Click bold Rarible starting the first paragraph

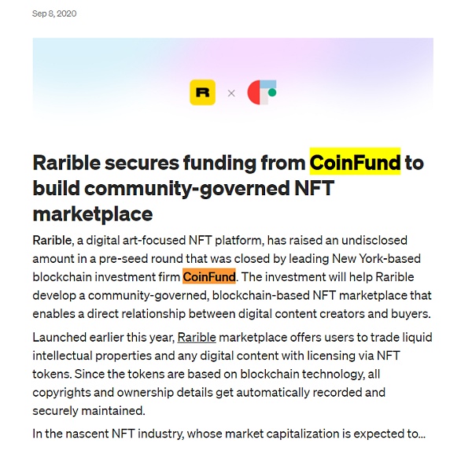pyautogui.click(x=52, y=240)
